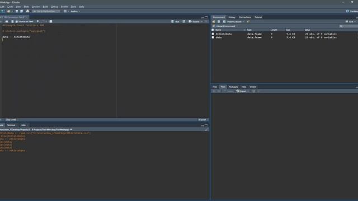Open the Session menu
Screen dimensions: 358x201
click(36, 7)
